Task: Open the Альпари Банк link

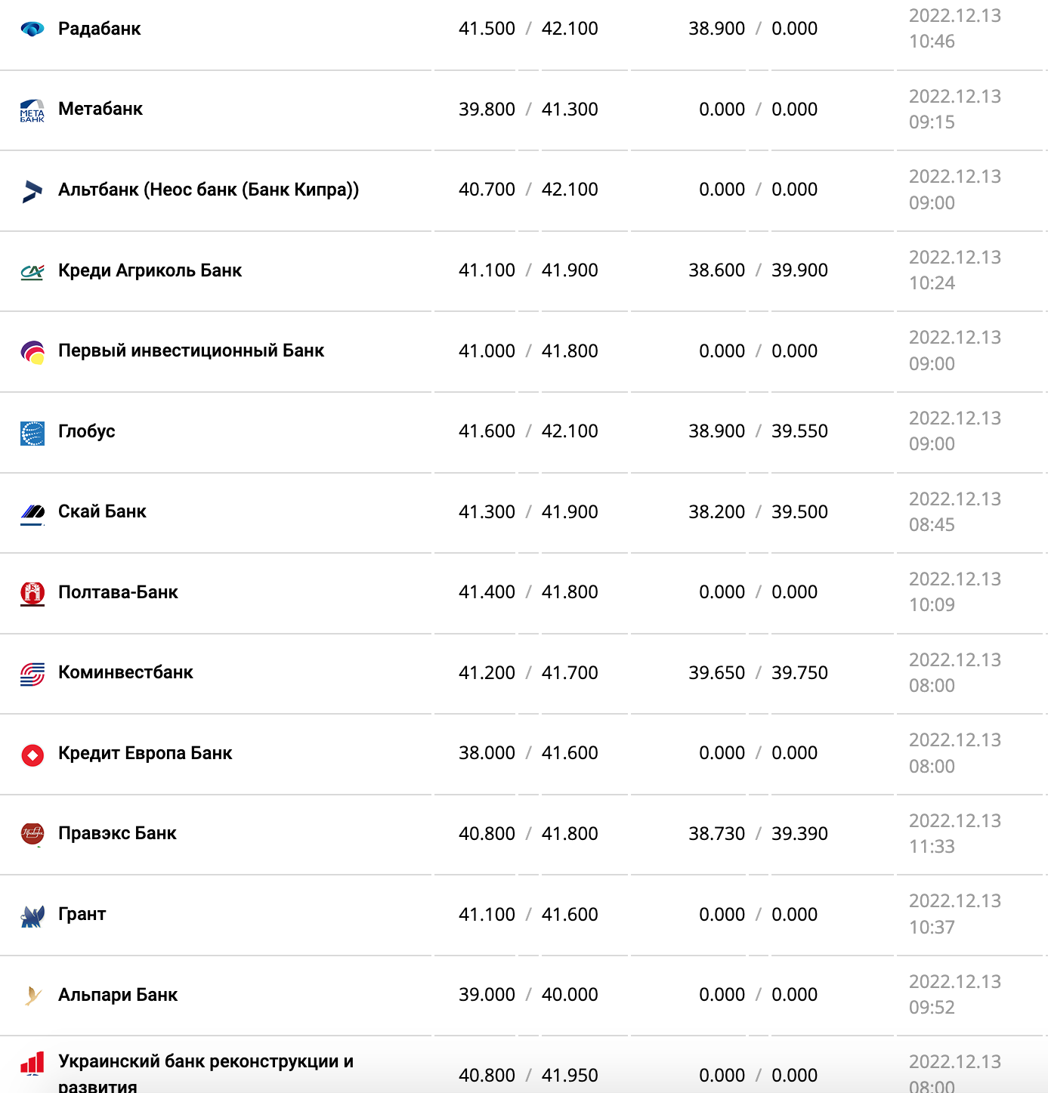Action: pyautogui.click(x=118, y=995)
